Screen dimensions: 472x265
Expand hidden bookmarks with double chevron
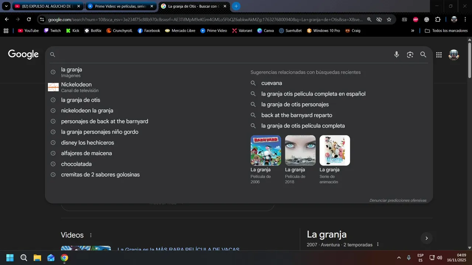coord(413,31)
